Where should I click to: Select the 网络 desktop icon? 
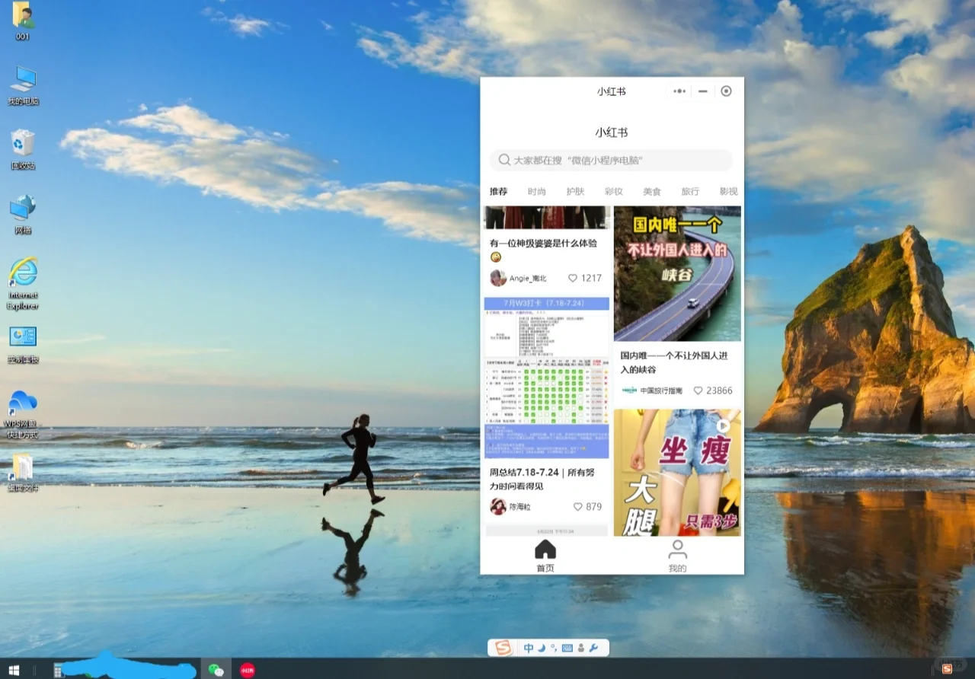[23, 214]
